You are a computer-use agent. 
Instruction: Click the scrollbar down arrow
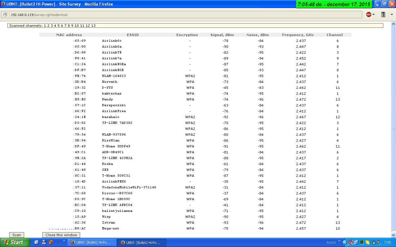click(x=394, y=235)
